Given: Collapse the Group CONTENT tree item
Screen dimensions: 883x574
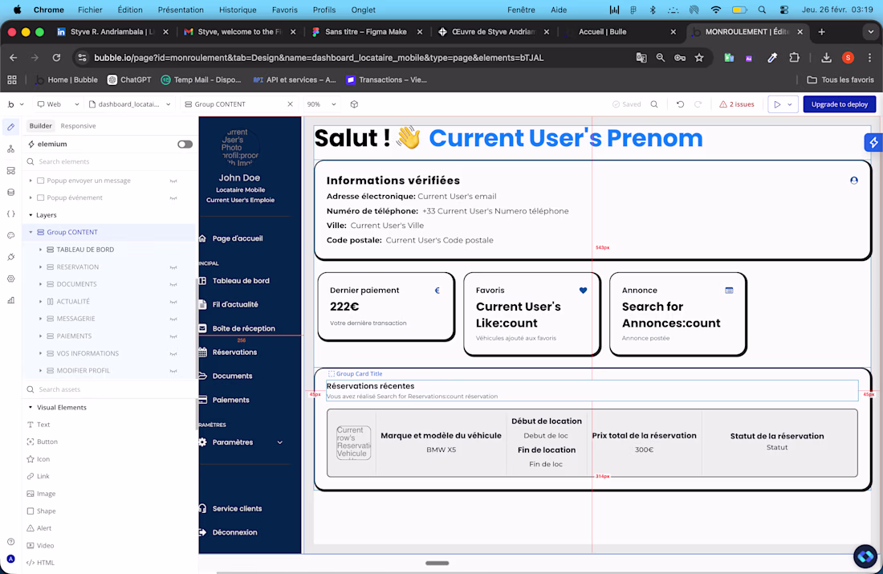Looking at the screenshot, I should pyautogui.click(x=31, y=232).
